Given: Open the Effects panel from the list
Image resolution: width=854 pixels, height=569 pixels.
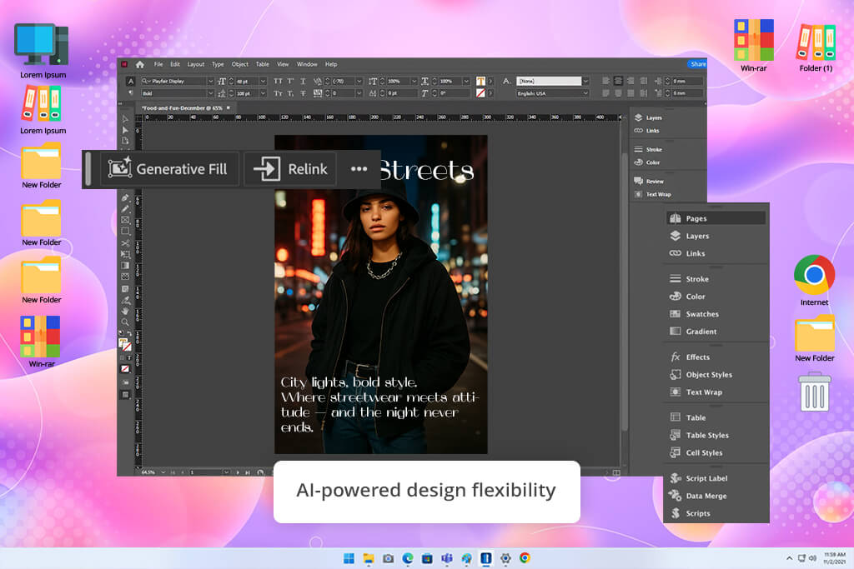Looking at the screenshot, I should click(697, 357).
